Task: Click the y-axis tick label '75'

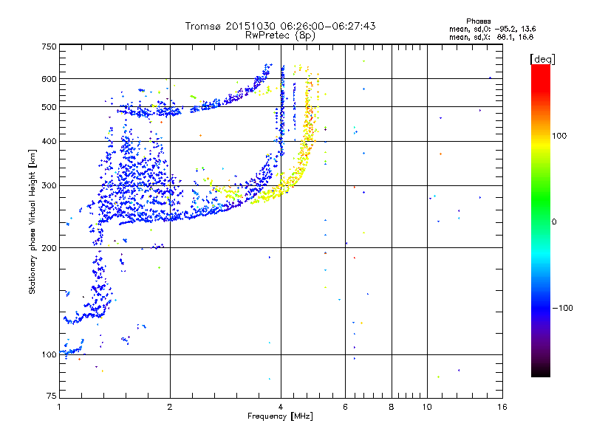Action: point(52,396)
